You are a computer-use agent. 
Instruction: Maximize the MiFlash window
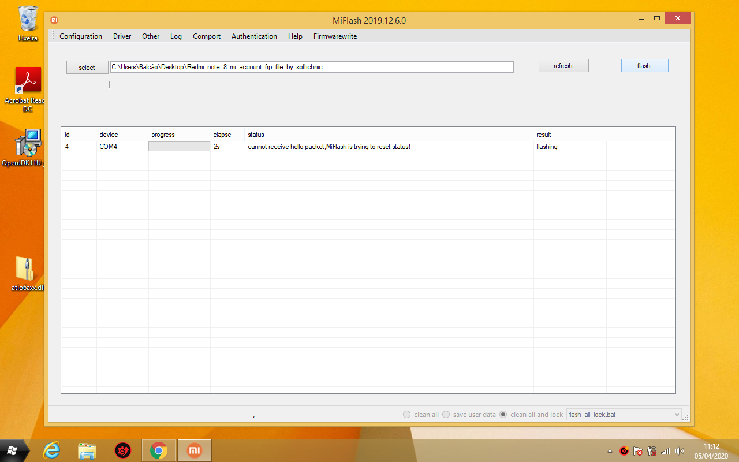tap(657, 19)
